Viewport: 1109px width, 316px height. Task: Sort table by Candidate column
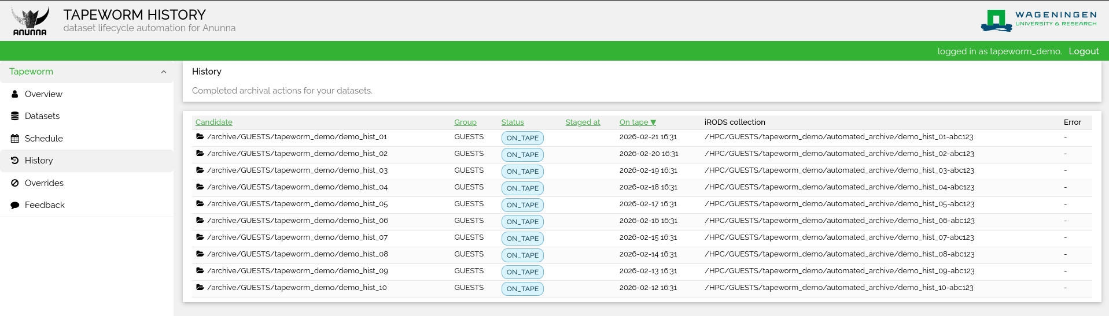(x=213, y=122)
